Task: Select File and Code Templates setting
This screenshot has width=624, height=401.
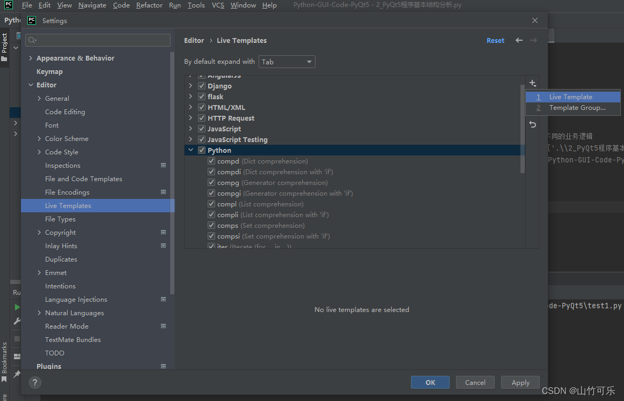Action: 84,179
